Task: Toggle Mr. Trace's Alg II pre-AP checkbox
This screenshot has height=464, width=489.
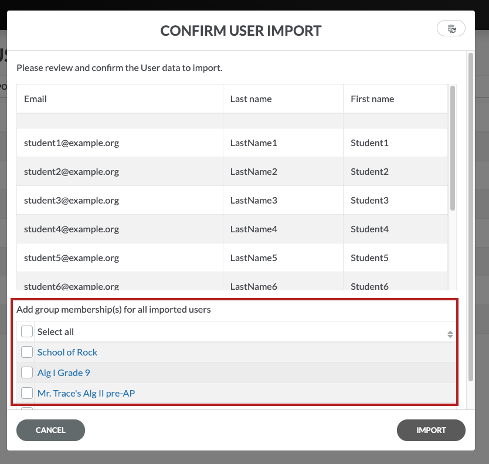Action: pos(27,394)
